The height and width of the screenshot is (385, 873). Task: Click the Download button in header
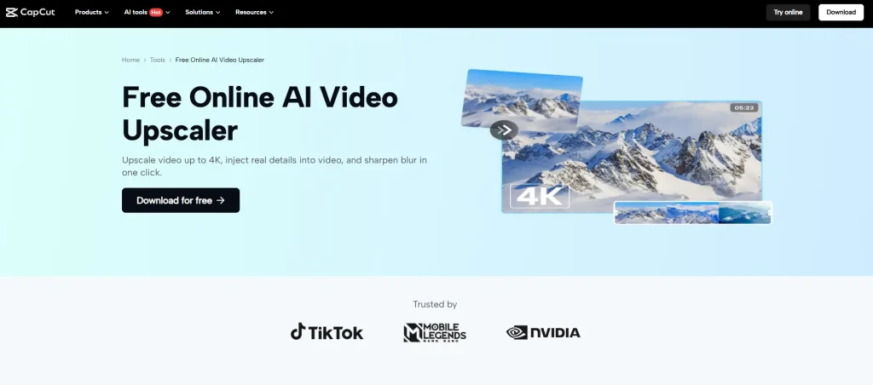841,12
